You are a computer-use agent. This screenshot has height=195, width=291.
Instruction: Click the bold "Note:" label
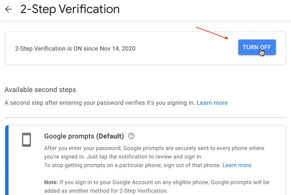point(50,182)
